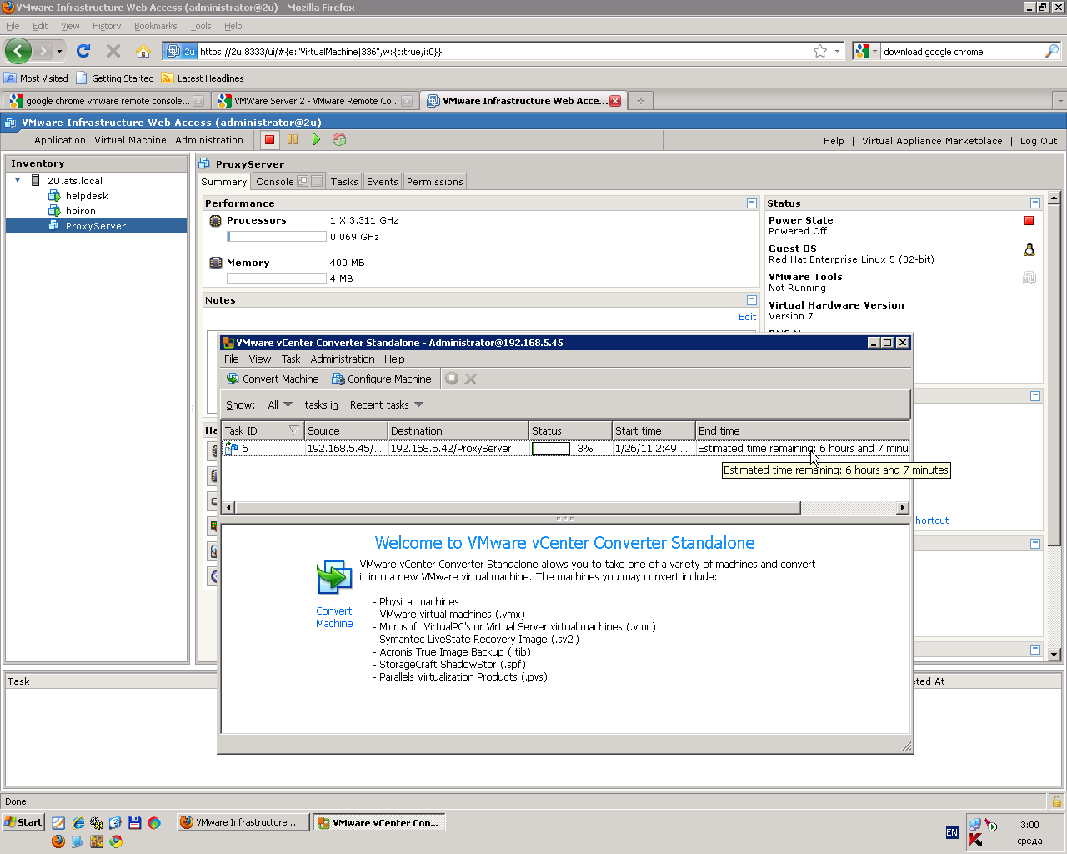The height and width of the screenshot is (854, 1067).
Task: Click the Converter task list scroll-right arrow
Action: point(902,508)
